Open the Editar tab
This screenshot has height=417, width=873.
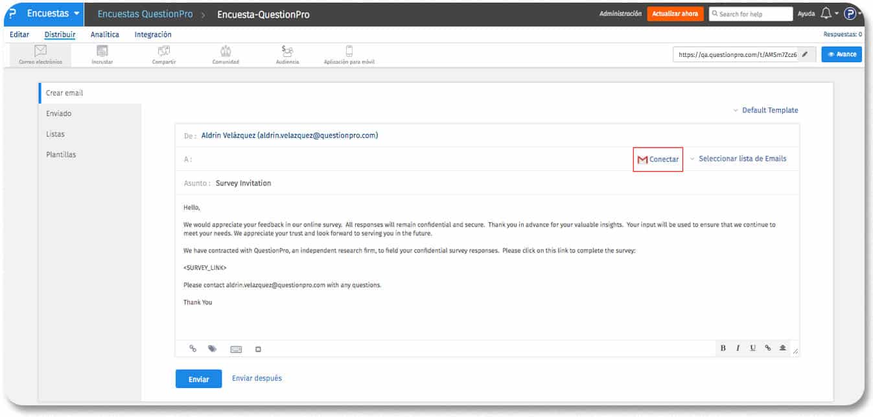tap(19, 35)
